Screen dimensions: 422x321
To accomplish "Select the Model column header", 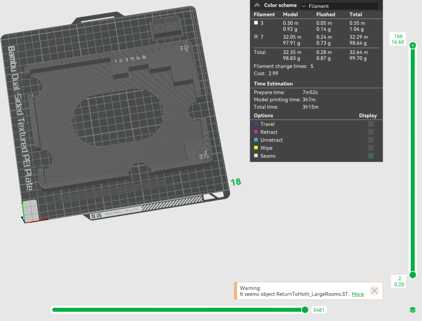I will pyautogui.click(x=290, y=14).
